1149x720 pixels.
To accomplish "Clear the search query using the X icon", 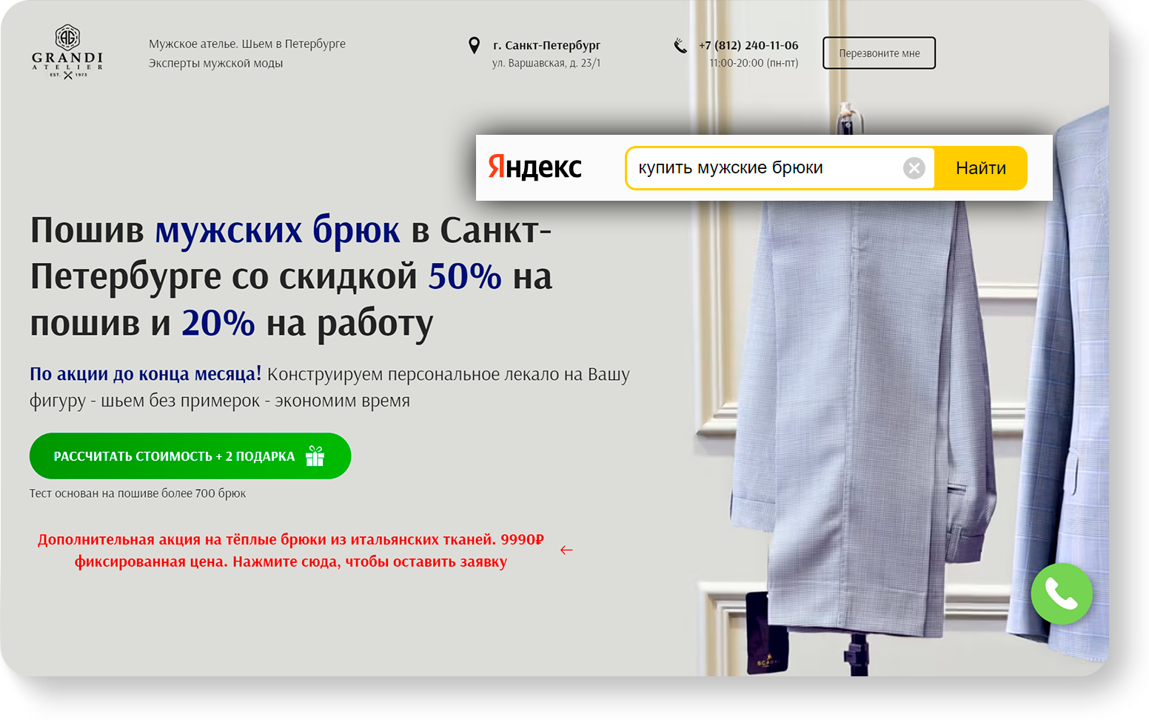I will click(914, 167).
